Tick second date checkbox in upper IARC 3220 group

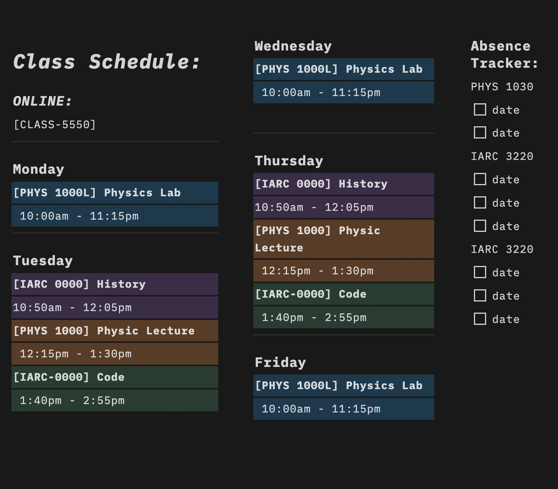pos(480,202)
